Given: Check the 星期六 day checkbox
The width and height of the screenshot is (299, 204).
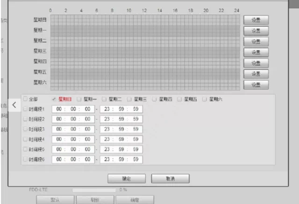Looking at the screenshot, I should [206, 99].
